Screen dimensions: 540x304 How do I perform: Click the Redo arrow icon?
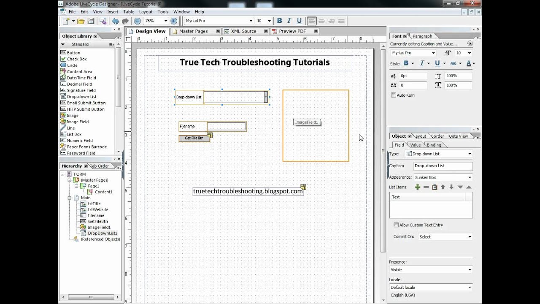click(125, 21)
